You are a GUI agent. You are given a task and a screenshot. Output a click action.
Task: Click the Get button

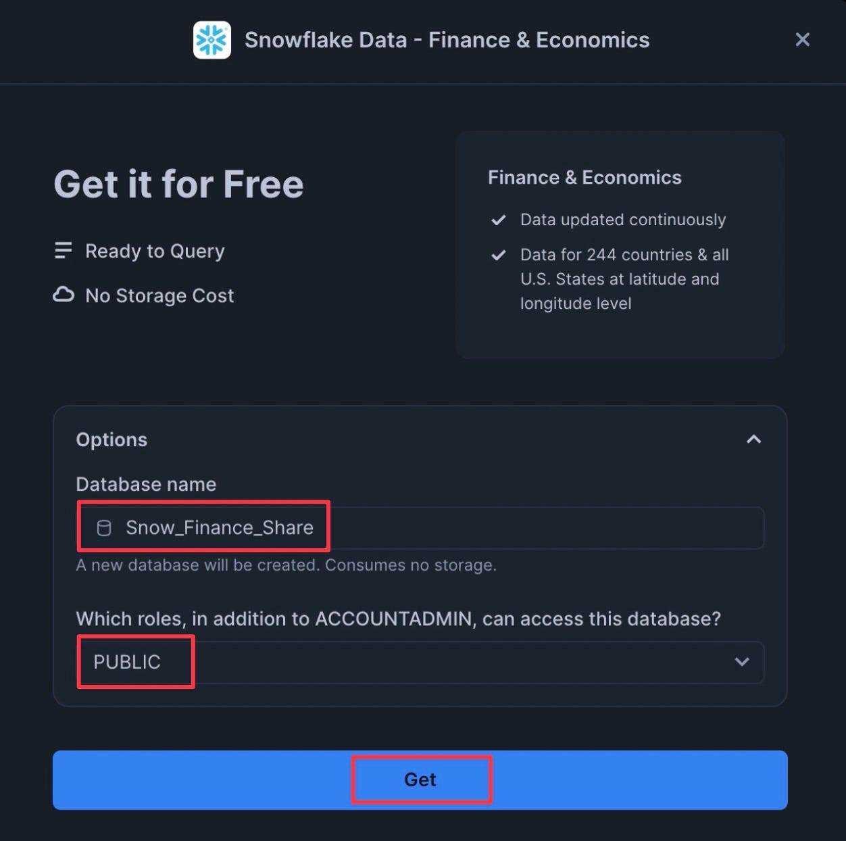pyautogui.click(x=420, y=780)
